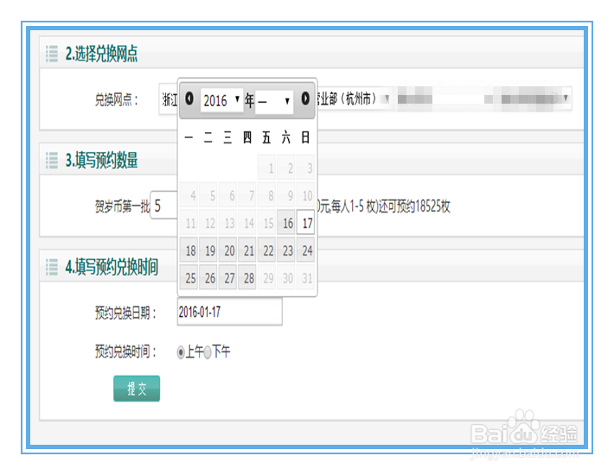Click disabled day 29 in calendar
Screen dimensions: 614x475
click(x=268, y=278)
